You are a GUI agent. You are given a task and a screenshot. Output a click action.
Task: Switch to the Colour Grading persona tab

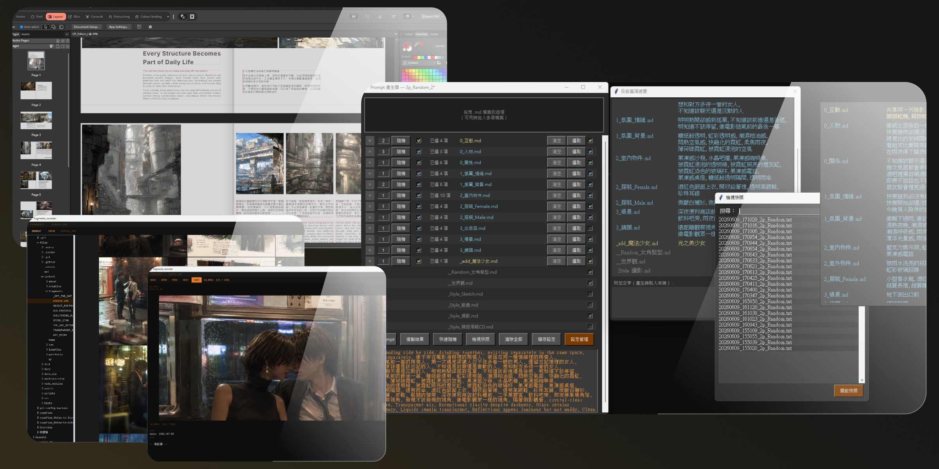coord(149,16)
